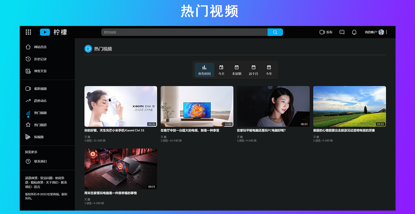Open 趋势动态 sidebar item
Image resolution: width=415 pixels, height=214 pixels.
(x=40, y=101)
